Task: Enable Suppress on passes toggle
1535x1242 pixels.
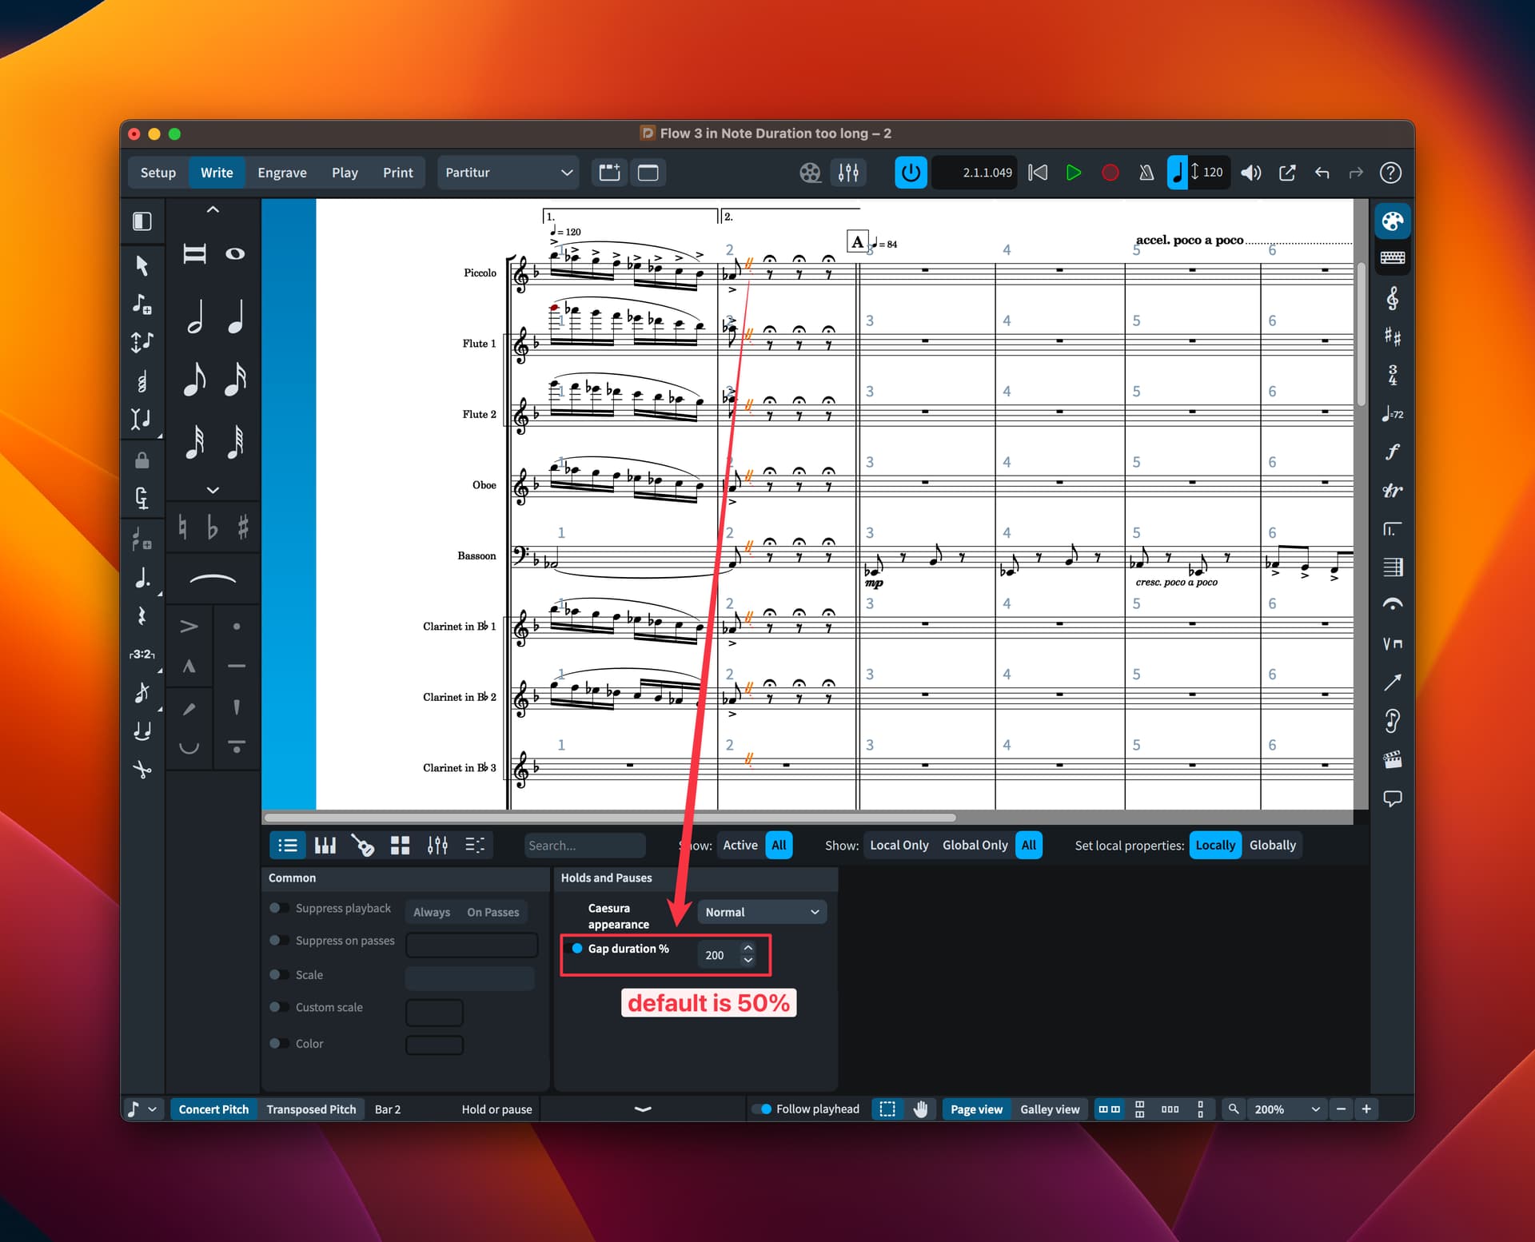Action: (279, 941)
